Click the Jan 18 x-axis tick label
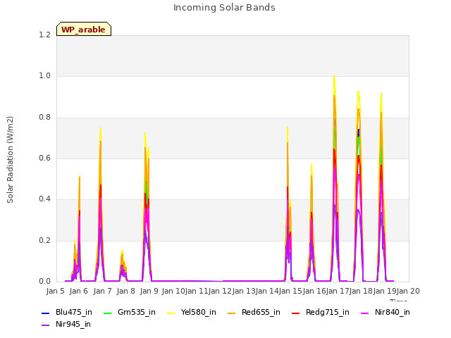 pos(361,291)
